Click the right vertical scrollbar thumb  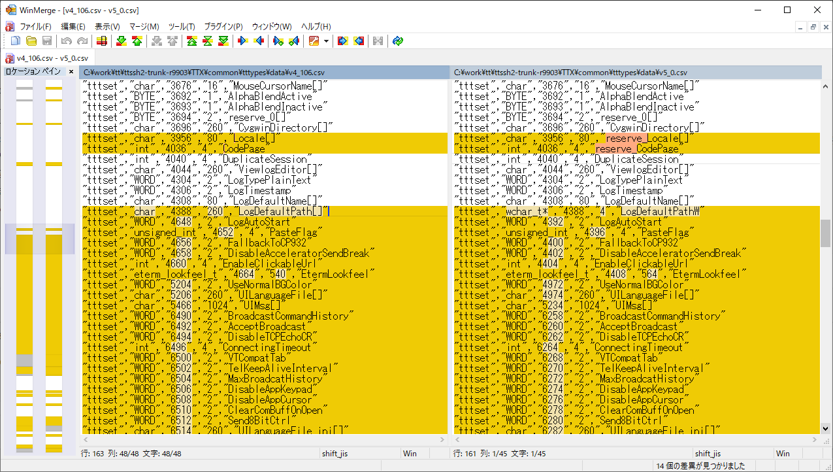tap(825, 233)
